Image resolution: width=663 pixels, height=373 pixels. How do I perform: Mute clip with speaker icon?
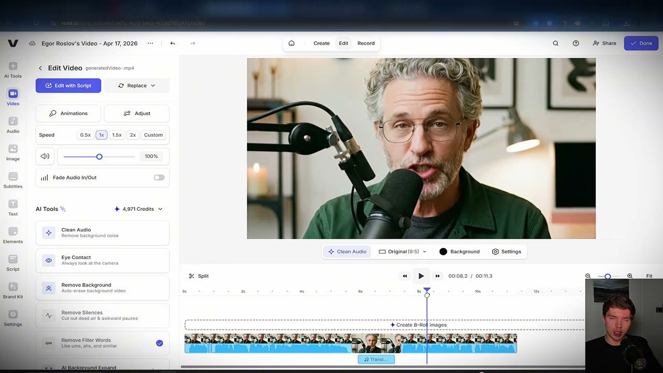[x=45, y=156]
